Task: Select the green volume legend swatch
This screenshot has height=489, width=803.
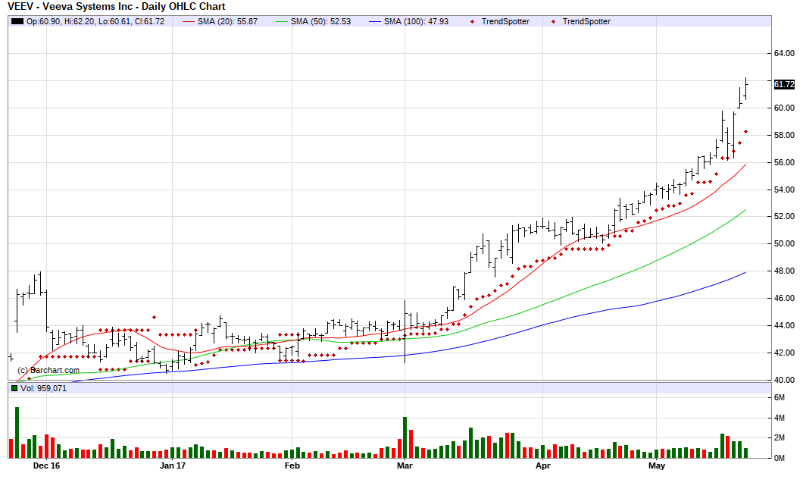Action: [14, 388]
